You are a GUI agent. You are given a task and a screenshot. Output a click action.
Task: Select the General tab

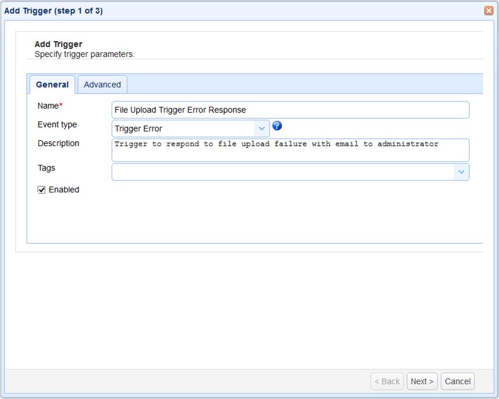tap(52, 84)
